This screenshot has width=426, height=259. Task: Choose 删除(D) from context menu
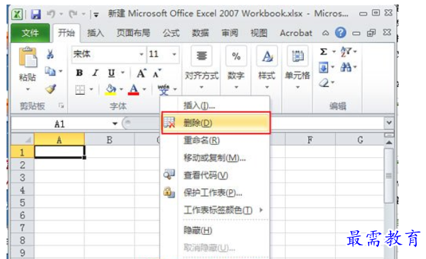pyautogui.click(x=216, y=123)
